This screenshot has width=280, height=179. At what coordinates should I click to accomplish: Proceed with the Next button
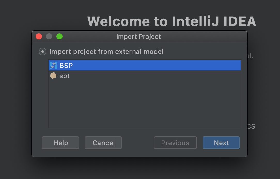pyautogui.click(x=221, y=143)
